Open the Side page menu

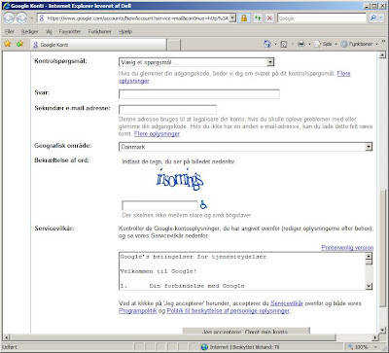pyautogui.click(x=325, y=44)
